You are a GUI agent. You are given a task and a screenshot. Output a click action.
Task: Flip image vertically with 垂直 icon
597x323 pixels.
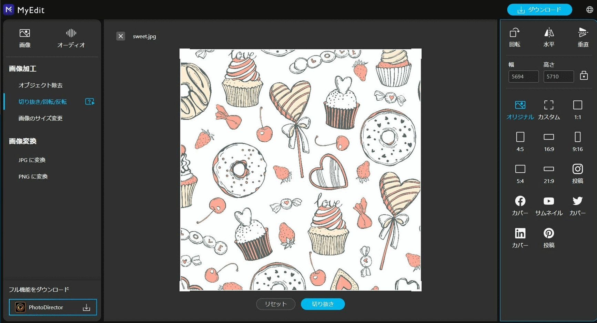583,37
